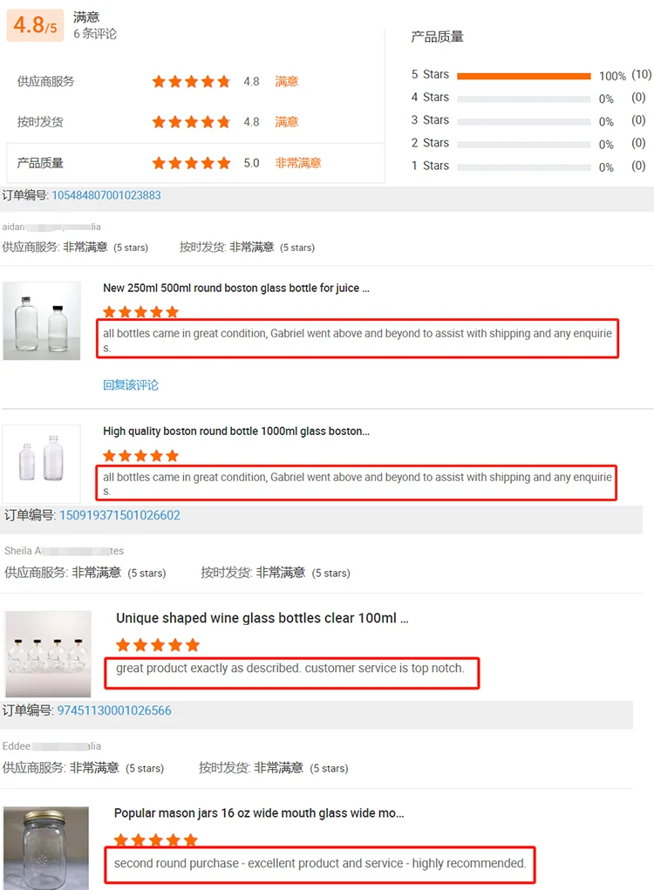Click the 供应商服务 star rating icons
The height and width of the screenshot is (890, 654).
coord(191,81)
